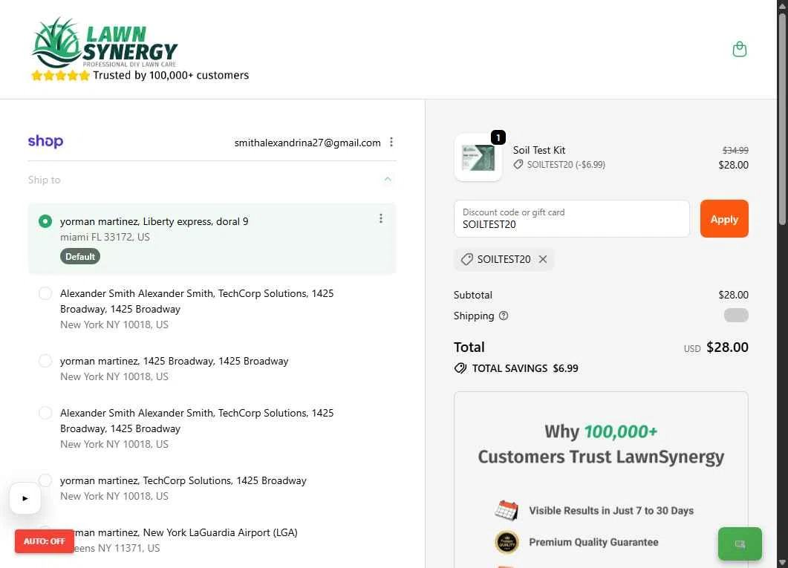The height and width of the screenshot is (568, 788).
Task: Click the TOTAL SAVINGS tag icon
Action: [460, 368]
